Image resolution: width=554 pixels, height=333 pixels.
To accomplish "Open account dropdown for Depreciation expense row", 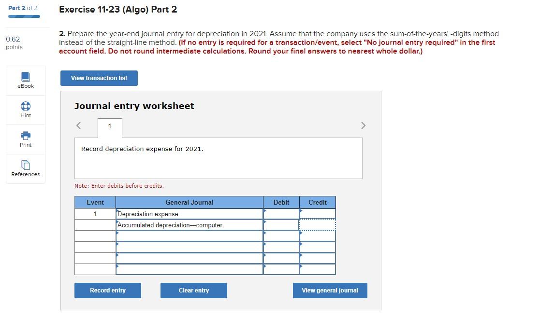I will click(x=190, y=214).
